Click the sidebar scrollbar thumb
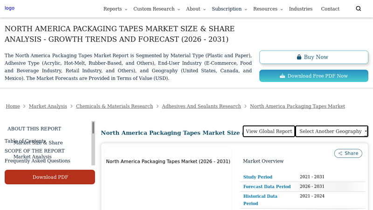Viewport: 373px width, 210px height. [x=93, y=128]
